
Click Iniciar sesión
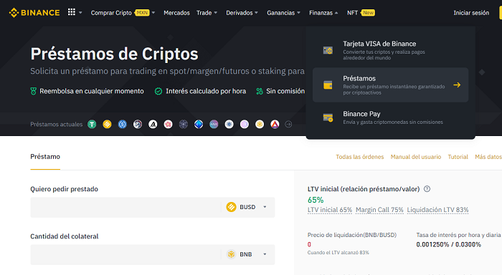click(x=471, y=13)
